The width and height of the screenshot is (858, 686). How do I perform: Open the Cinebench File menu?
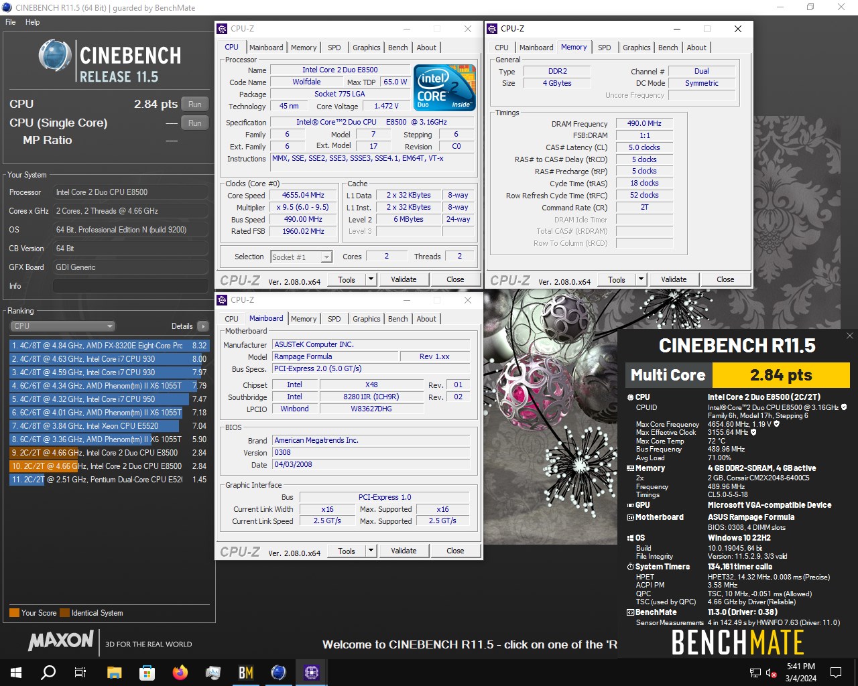pyautogui.click(x=11, y=22)
